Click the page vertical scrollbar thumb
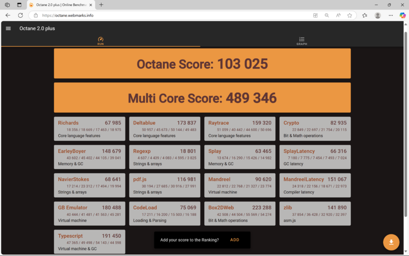The height and width of the screenshot is (256, 409). click(406, 124)
